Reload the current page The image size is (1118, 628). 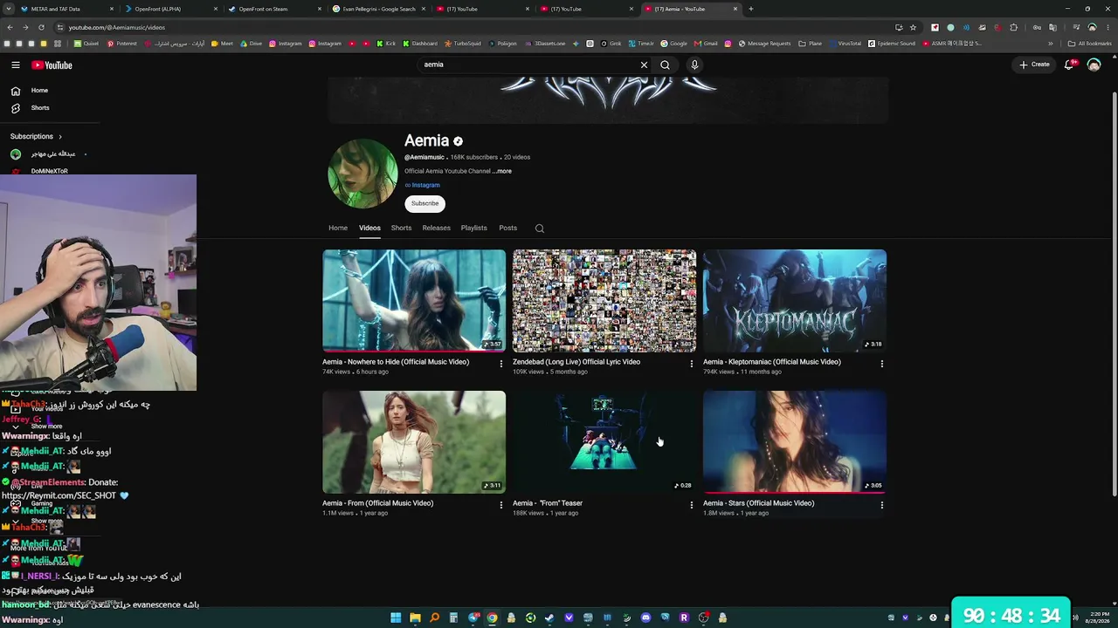tap(41, 27)
